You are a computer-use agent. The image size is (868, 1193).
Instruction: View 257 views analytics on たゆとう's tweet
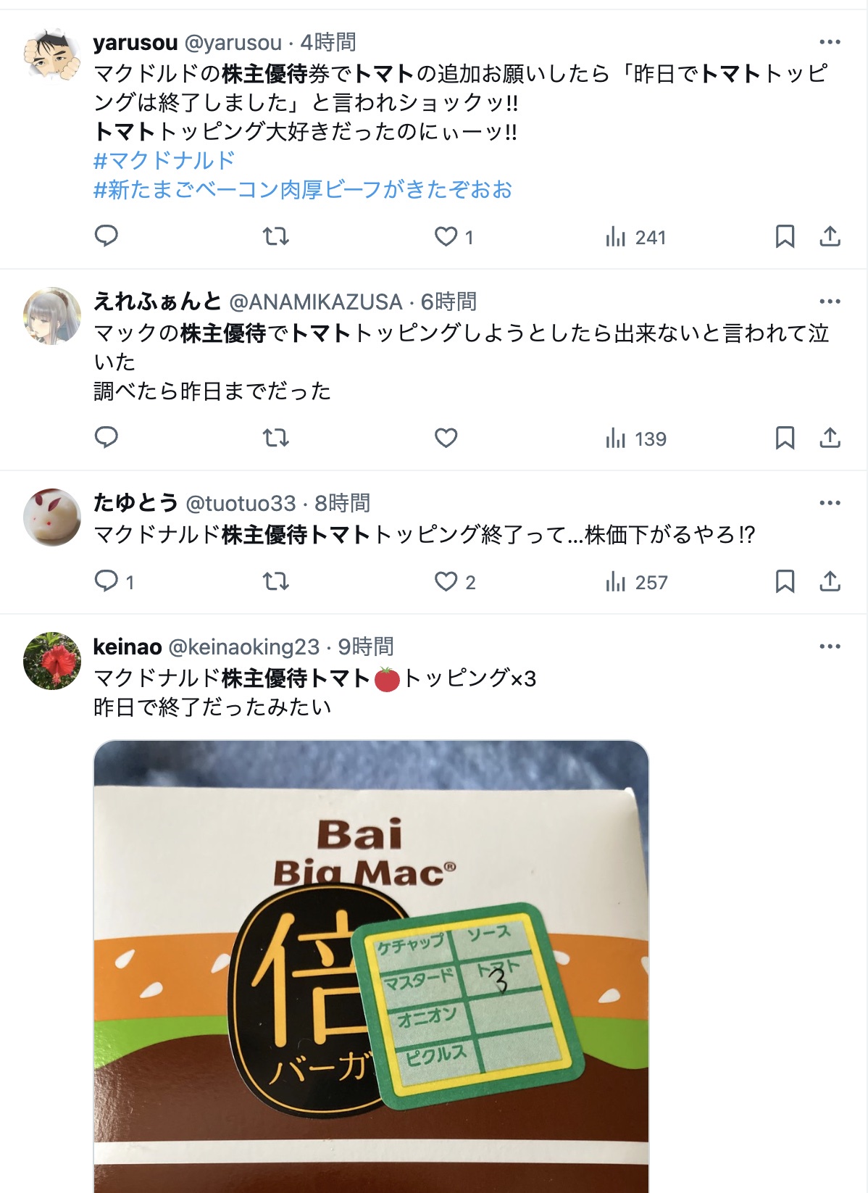coord(637,582)
